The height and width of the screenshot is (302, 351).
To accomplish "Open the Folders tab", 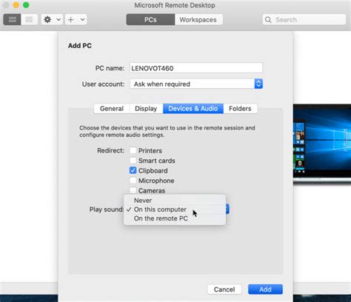I will 240,109.
